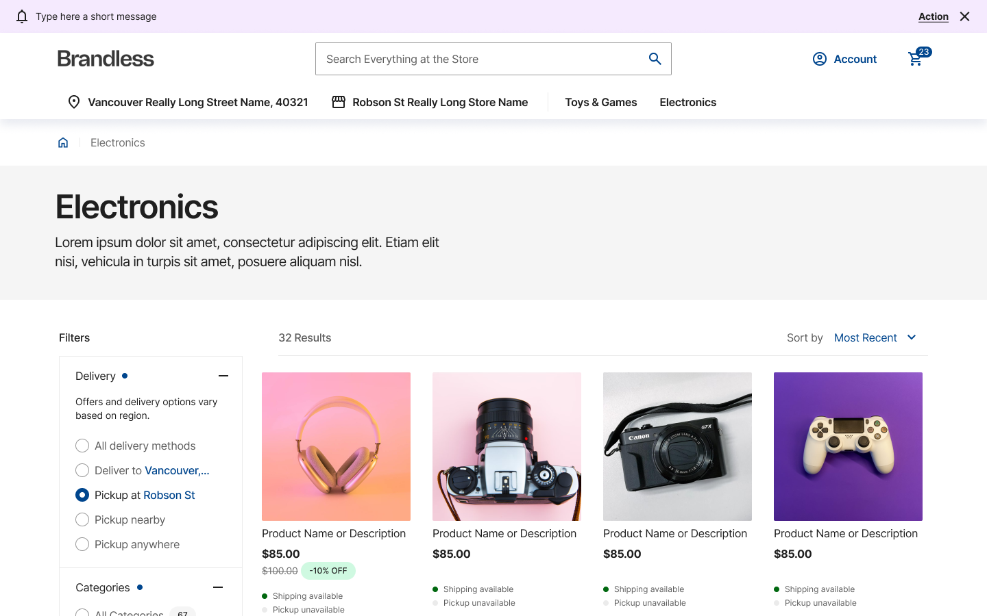
Task: Click the headphones product name
Action: (x=334, y=533)
